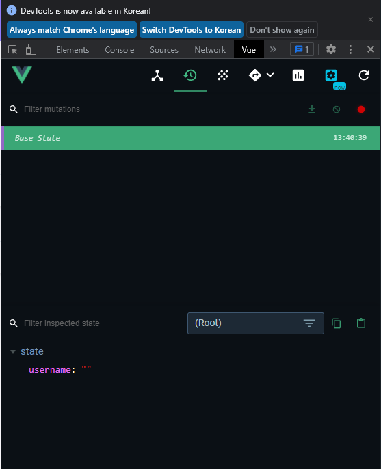Commit all mutations with download arrow icon
This screenshot has width=381, height=469.
click(312, 109)
